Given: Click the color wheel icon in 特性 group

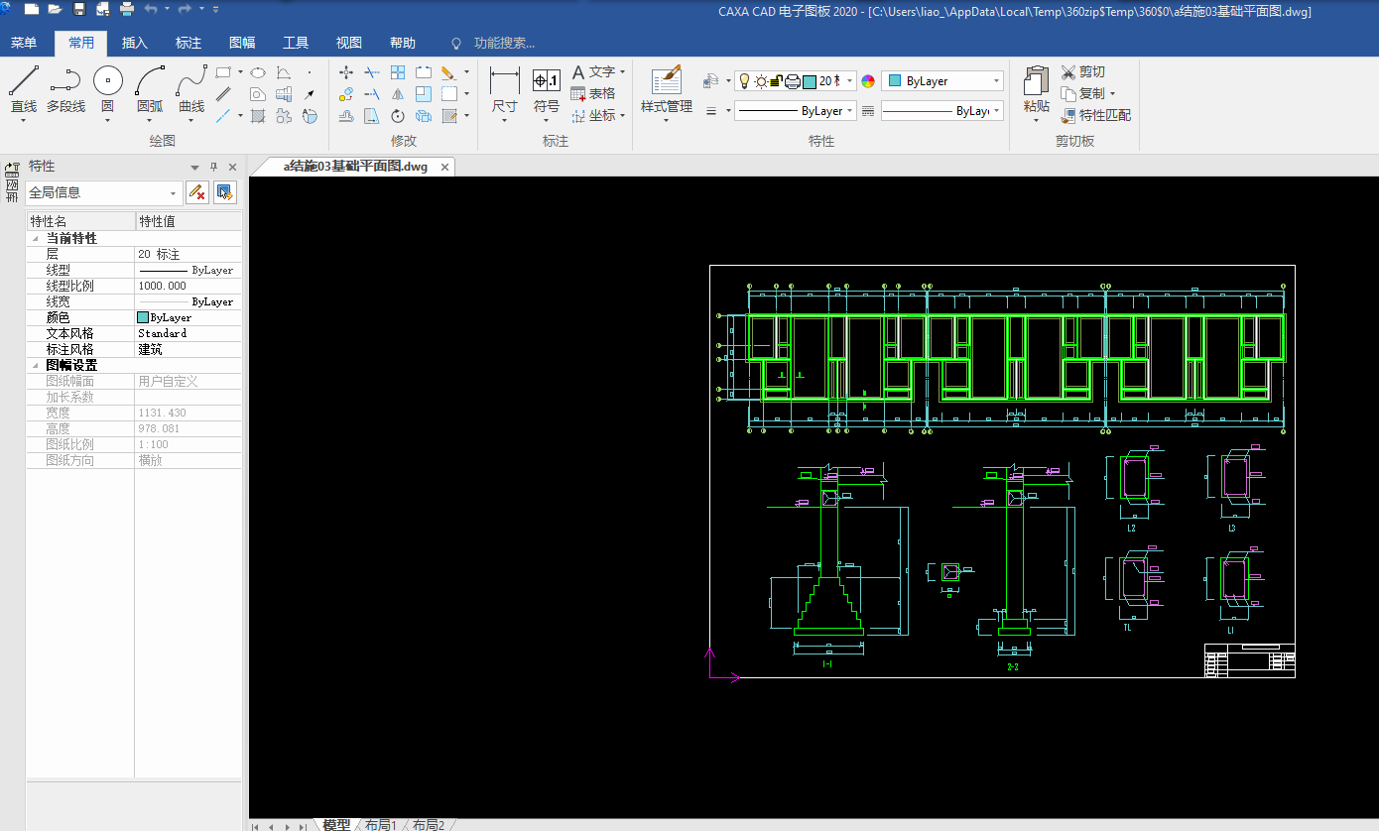Looking at the screenshot, I should [868, 81].
